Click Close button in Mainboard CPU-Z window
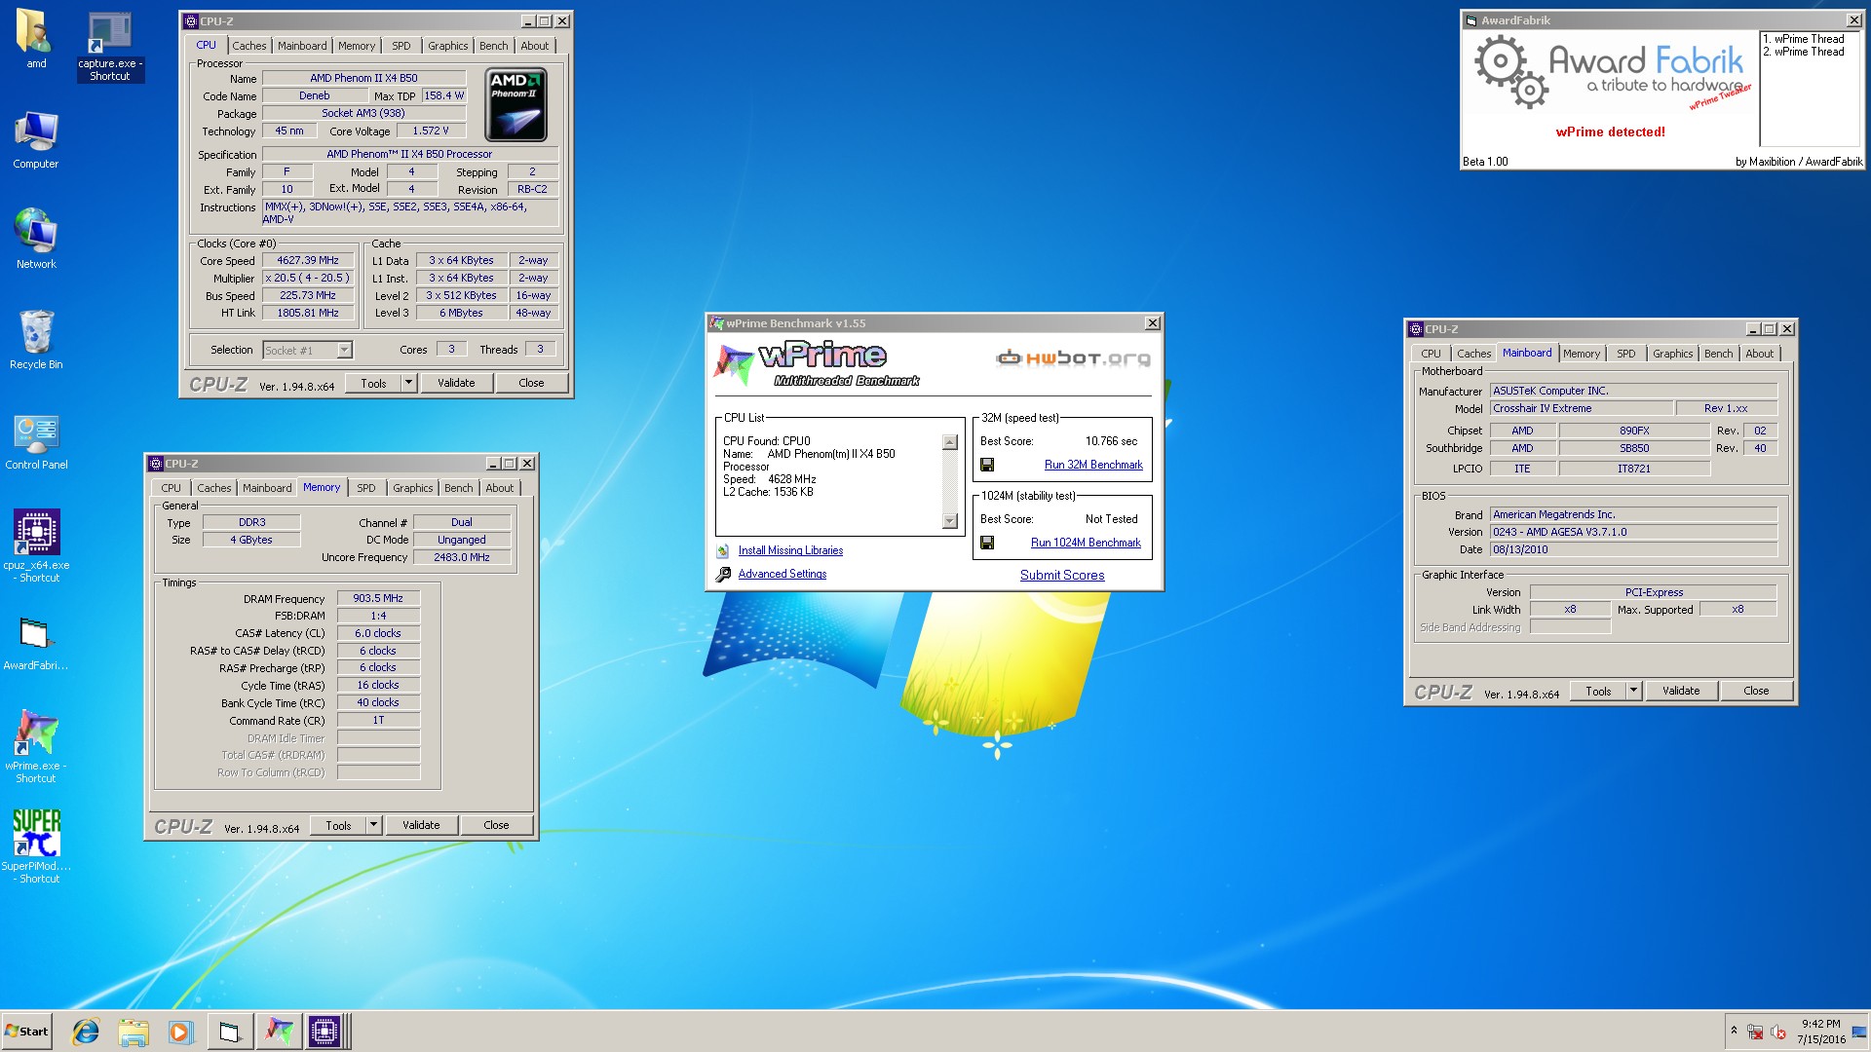The width and height of the screenshot is (1871, 1052). pos(1756,691)
